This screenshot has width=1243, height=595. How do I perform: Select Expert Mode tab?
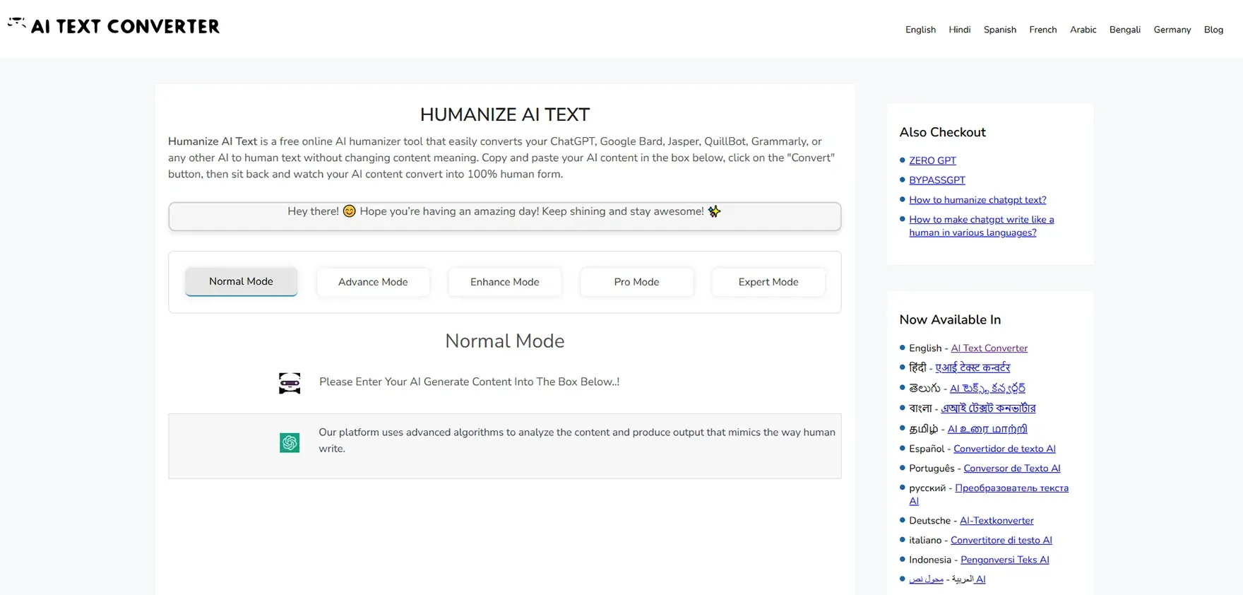(x=768, y=282)
